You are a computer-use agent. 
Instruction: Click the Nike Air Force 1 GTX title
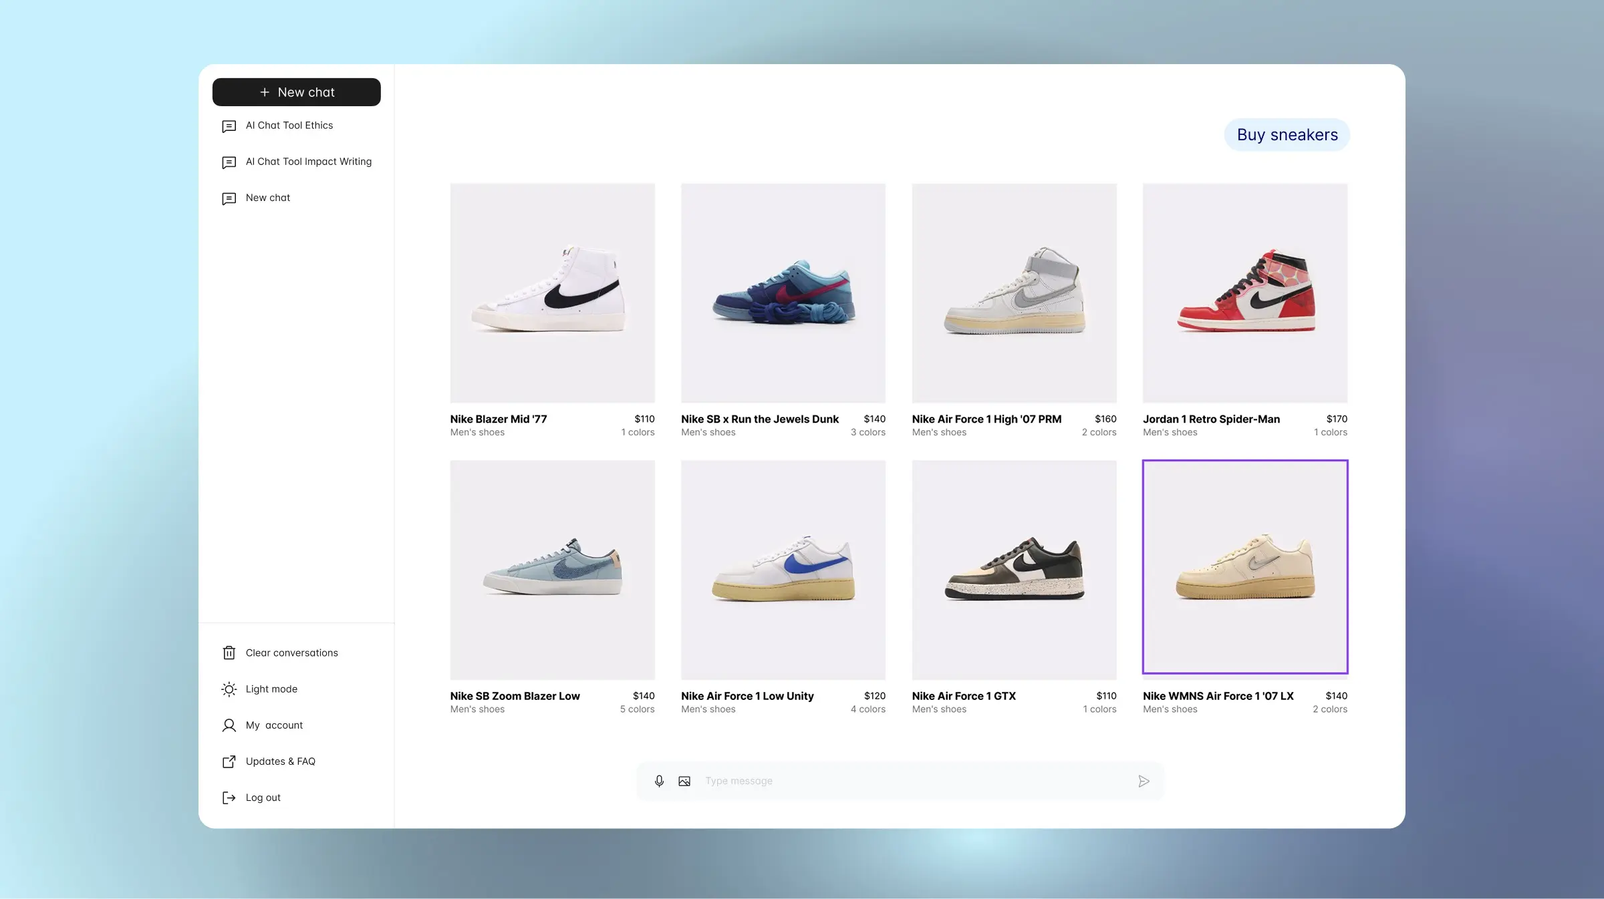pos(964,696)
